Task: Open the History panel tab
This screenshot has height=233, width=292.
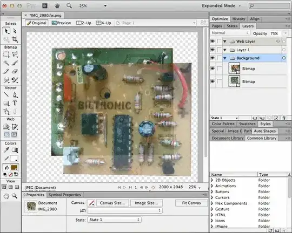Action: point(238,19)
